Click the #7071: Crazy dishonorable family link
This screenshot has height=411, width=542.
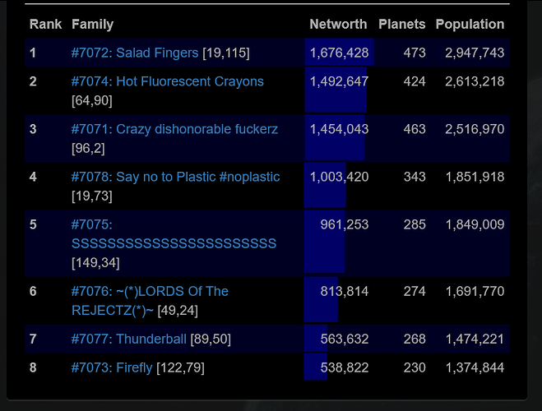174,129
